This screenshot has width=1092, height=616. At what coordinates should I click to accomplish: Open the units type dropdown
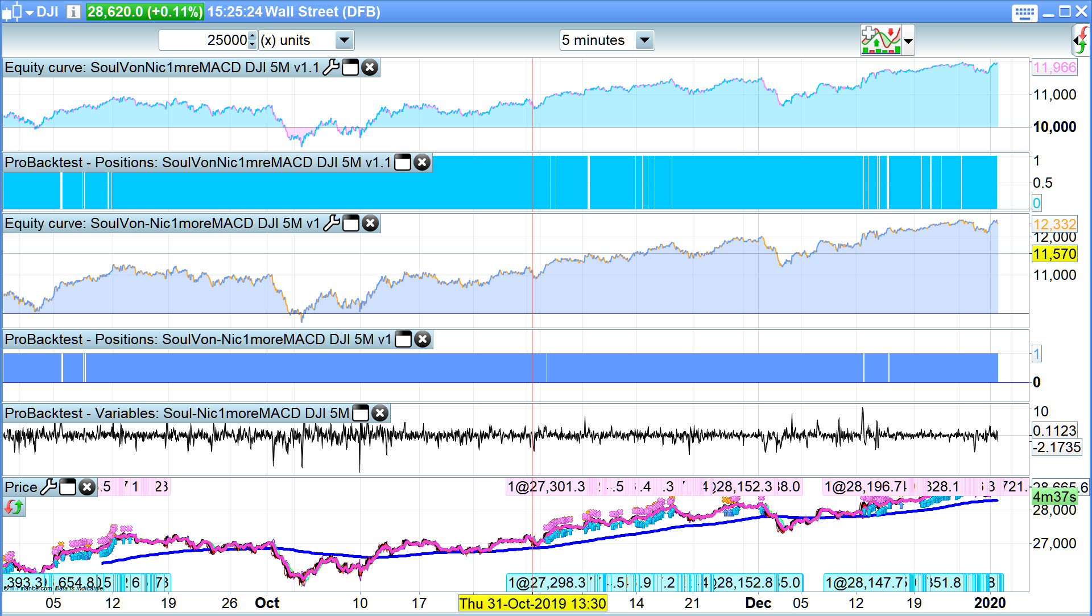344,40
